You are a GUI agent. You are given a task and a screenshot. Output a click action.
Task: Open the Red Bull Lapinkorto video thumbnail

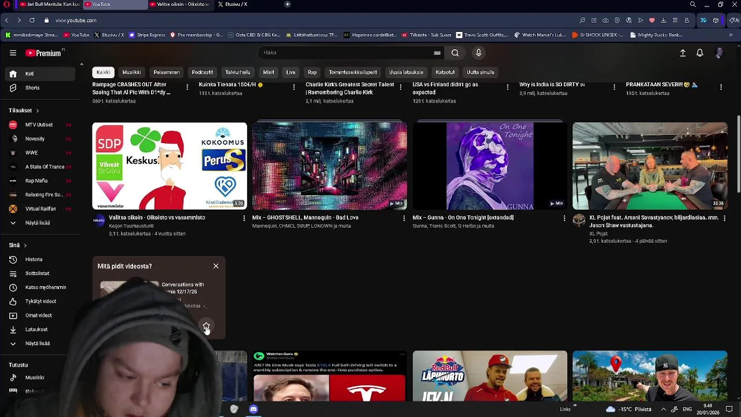490,376
